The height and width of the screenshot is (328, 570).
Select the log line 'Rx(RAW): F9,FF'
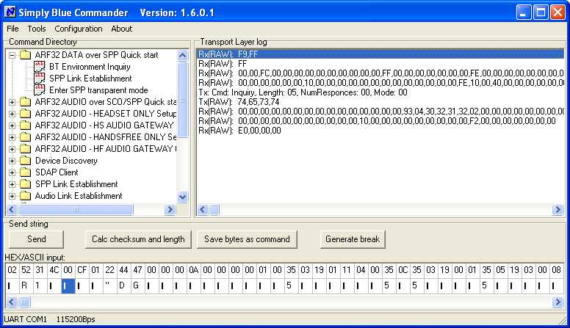[380, 54]
